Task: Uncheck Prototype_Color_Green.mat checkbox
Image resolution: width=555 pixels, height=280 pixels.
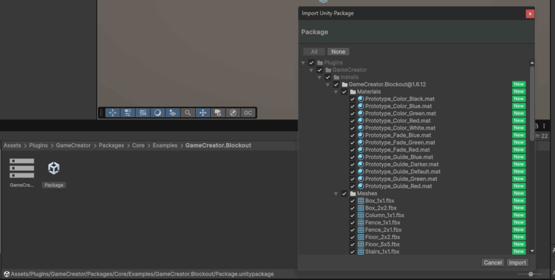Action: pyautogui.click(x=352, y=114)
